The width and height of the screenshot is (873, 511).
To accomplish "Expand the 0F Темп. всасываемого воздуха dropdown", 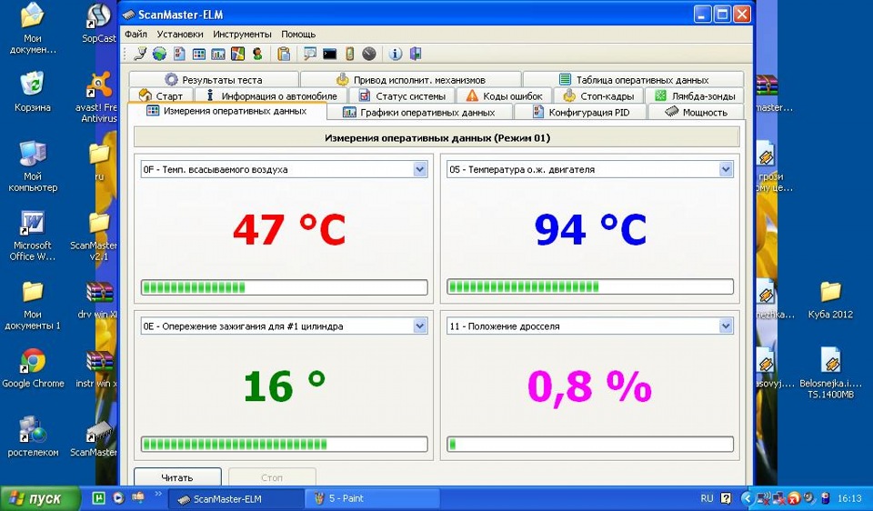I will tap(420, 169).
